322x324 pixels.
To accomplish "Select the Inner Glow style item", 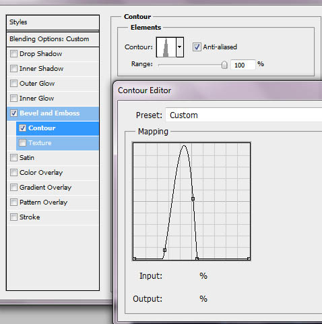I will click(x=53, y=99).
